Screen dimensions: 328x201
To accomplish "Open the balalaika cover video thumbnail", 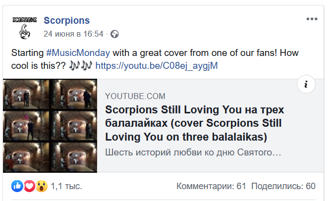I will [50, 126].
